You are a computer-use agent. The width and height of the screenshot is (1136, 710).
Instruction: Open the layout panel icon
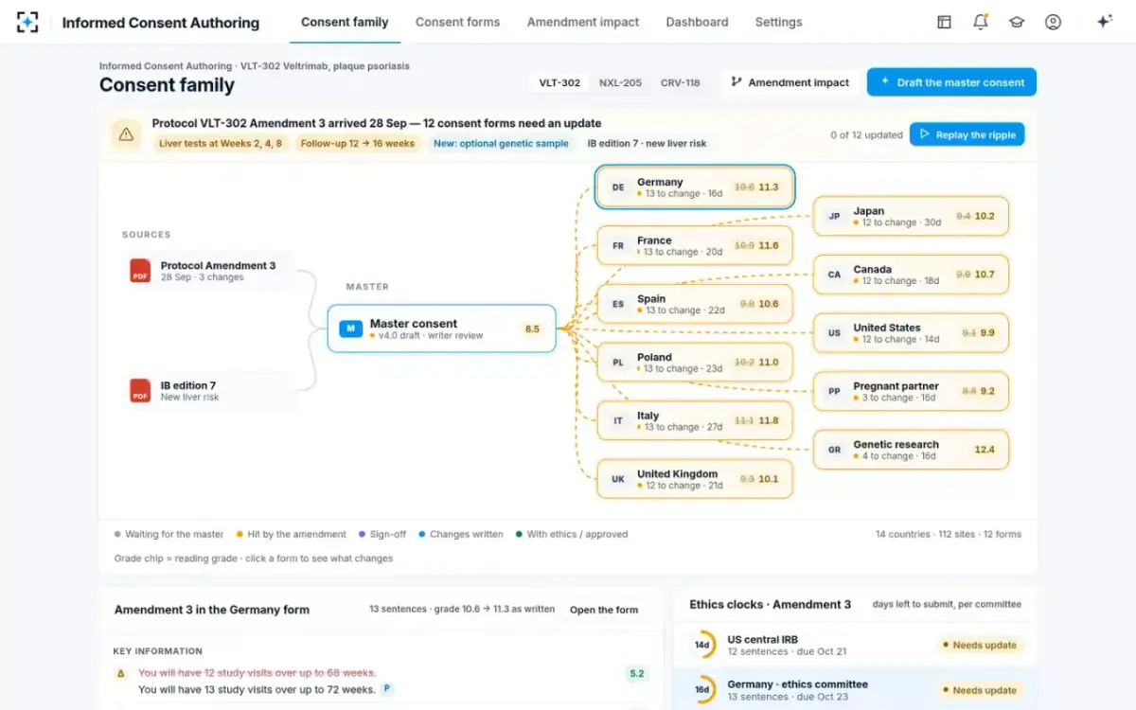[x=944, y=22]
